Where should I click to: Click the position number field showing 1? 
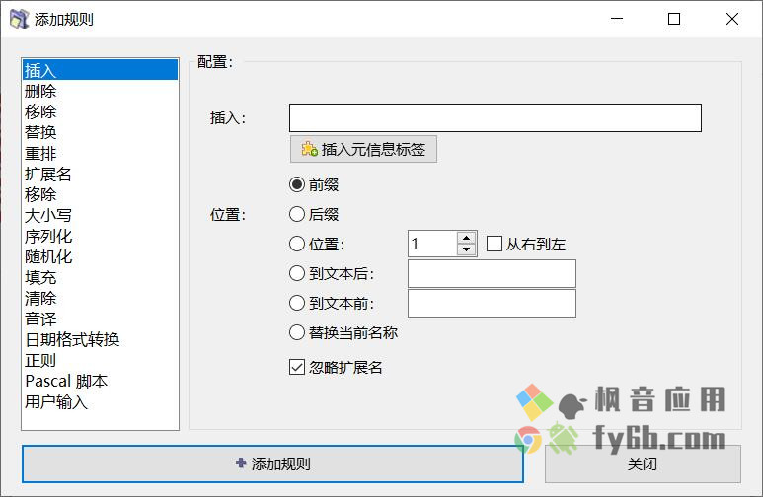432,244
